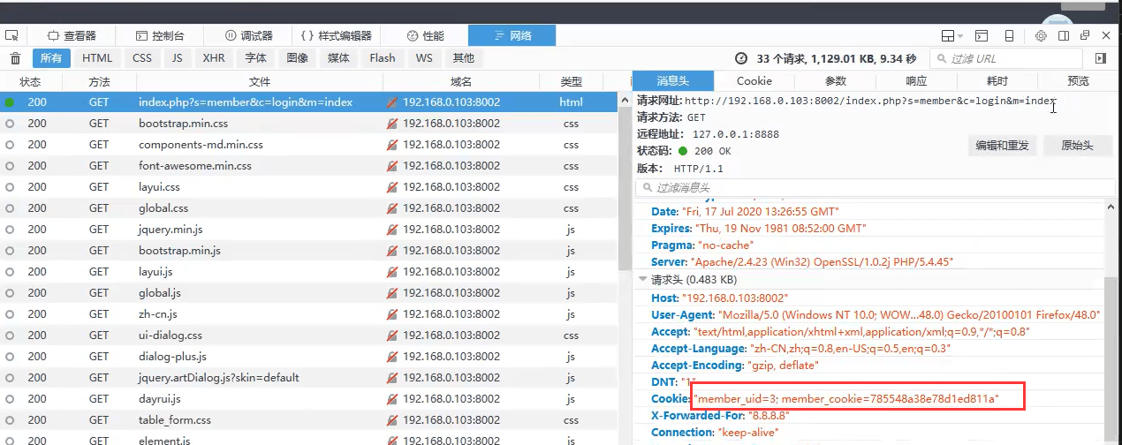Toggle the 其他 request filter

(x=464, y=58)
